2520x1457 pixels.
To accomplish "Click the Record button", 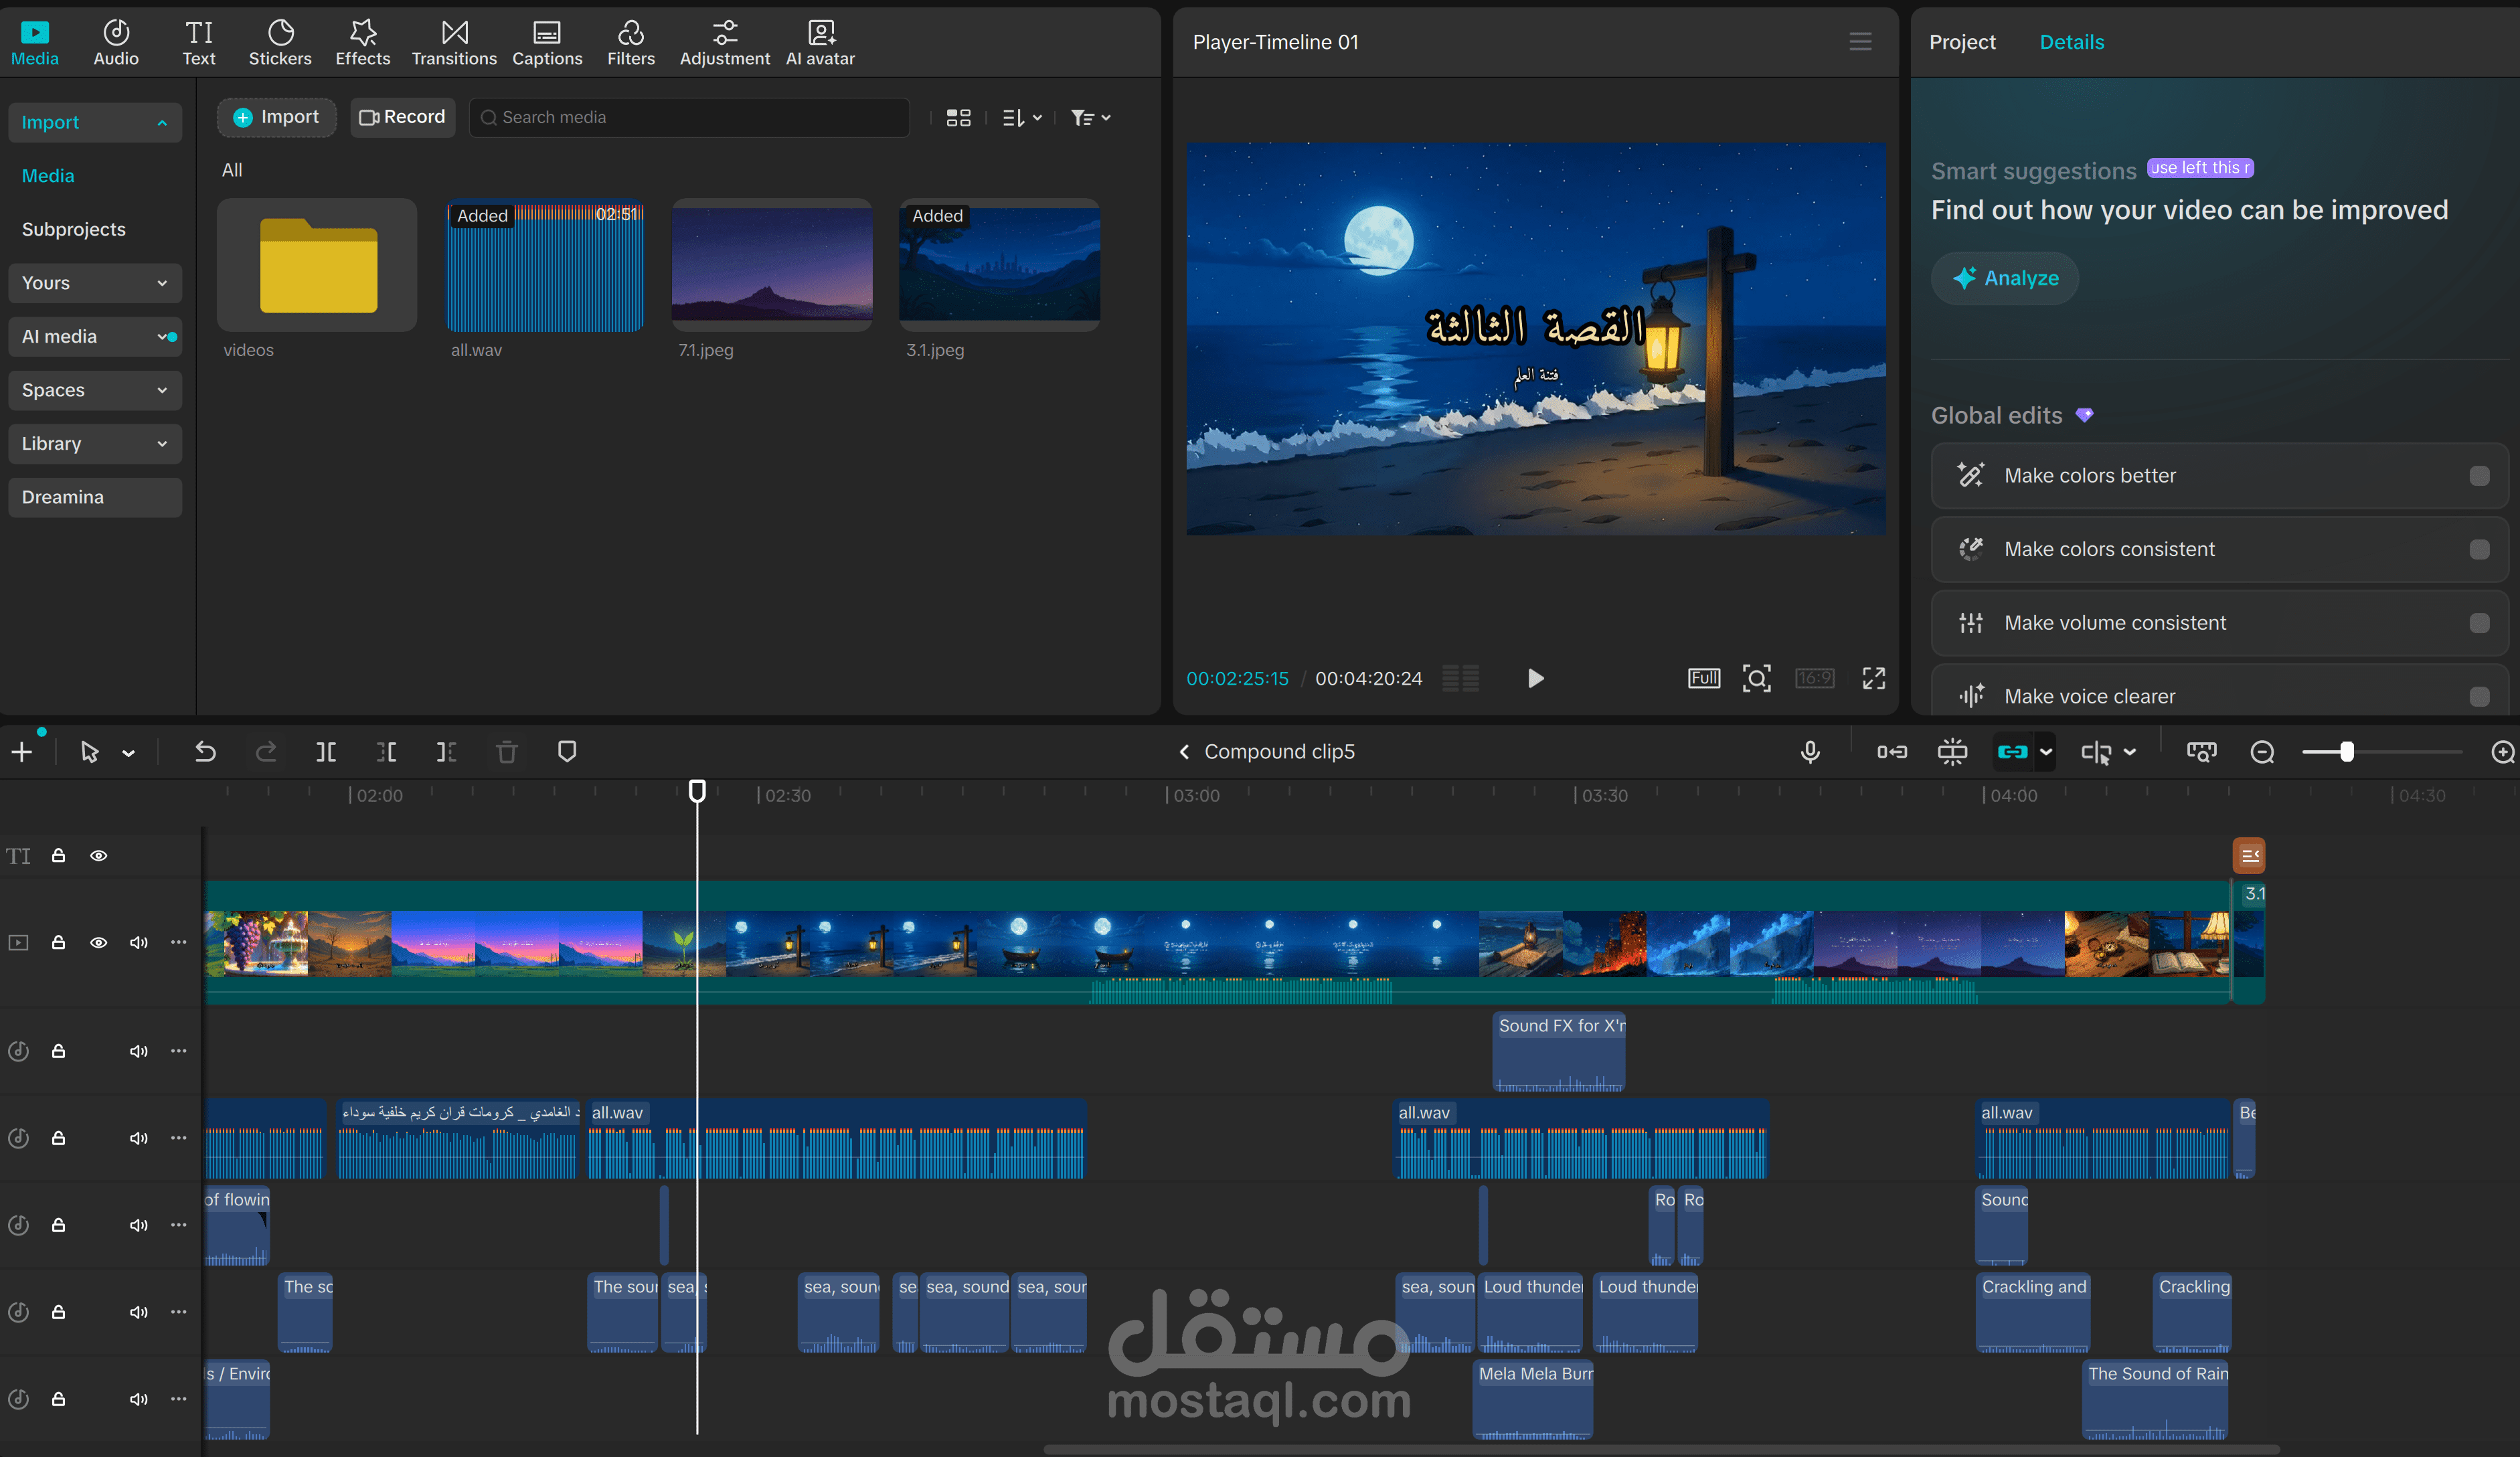I will pyautogui.click(x=403, y=117).
